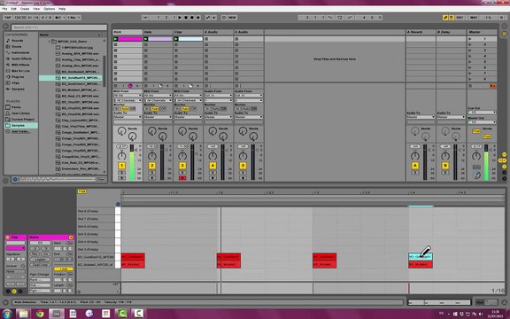Viewport: 510px width, 319px height.
Task: Open the Cue Out dropdown
Action: tap(482, 113)
